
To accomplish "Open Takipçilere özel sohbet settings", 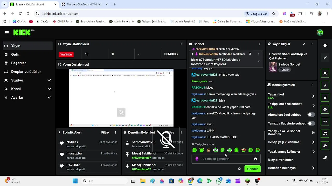I will point(291,105).
